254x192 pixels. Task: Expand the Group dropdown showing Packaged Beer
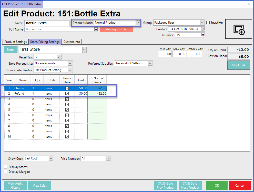[202, 23]
